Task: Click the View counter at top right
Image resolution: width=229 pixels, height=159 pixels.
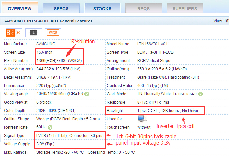Action: point(221,21)
